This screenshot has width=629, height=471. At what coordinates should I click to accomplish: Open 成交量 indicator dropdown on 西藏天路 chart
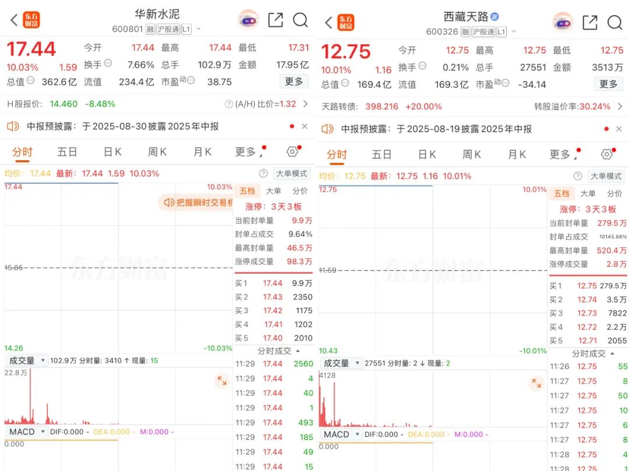tap(341, 363)
